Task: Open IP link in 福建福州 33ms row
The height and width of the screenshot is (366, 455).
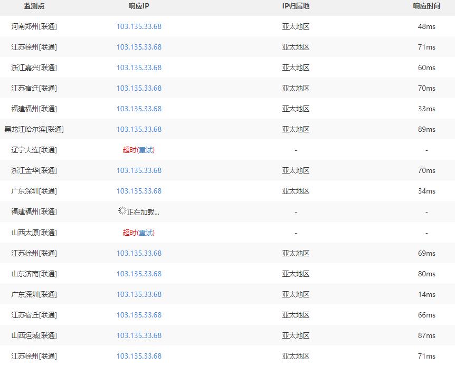Action: coord(139,109)
